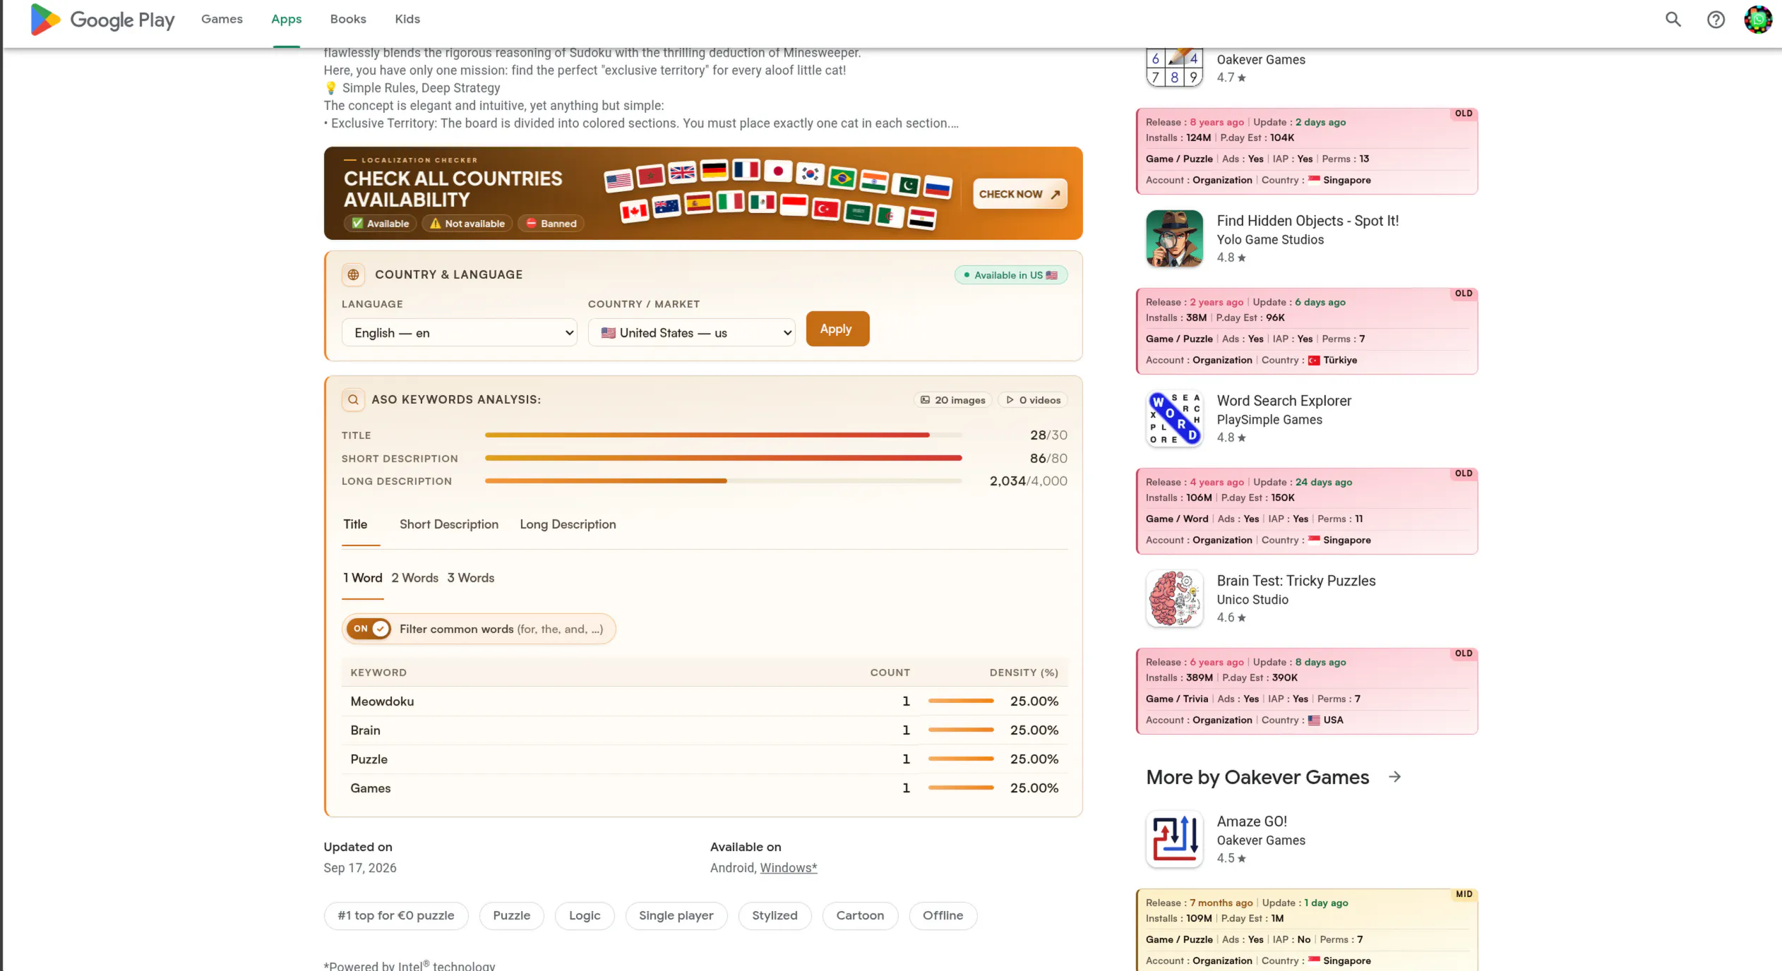This screenshot has height=971, width=1782.
Task: Click the Meowdoku keyword row
Action: coord(705,701)
